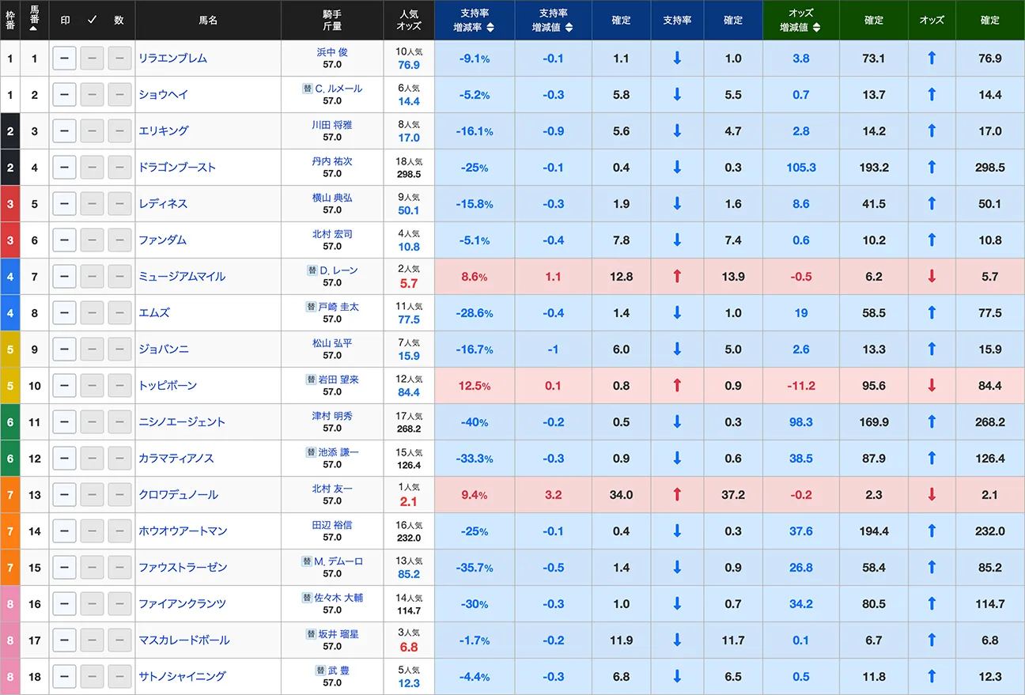Click the 数 button for ホウオウアートマン
Image resolution: width=1025 pixels, height=695 pixels.
point(119,531)
